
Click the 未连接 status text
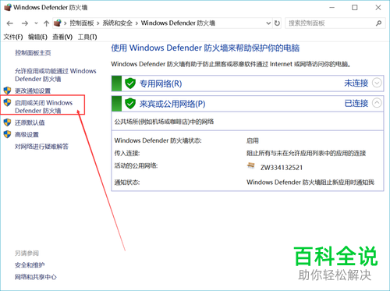coord(356,83)
